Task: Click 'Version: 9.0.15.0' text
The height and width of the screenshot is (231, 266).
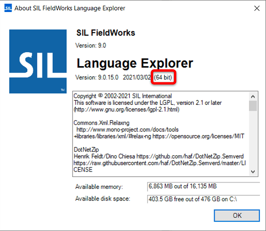Action: point(97,78)
